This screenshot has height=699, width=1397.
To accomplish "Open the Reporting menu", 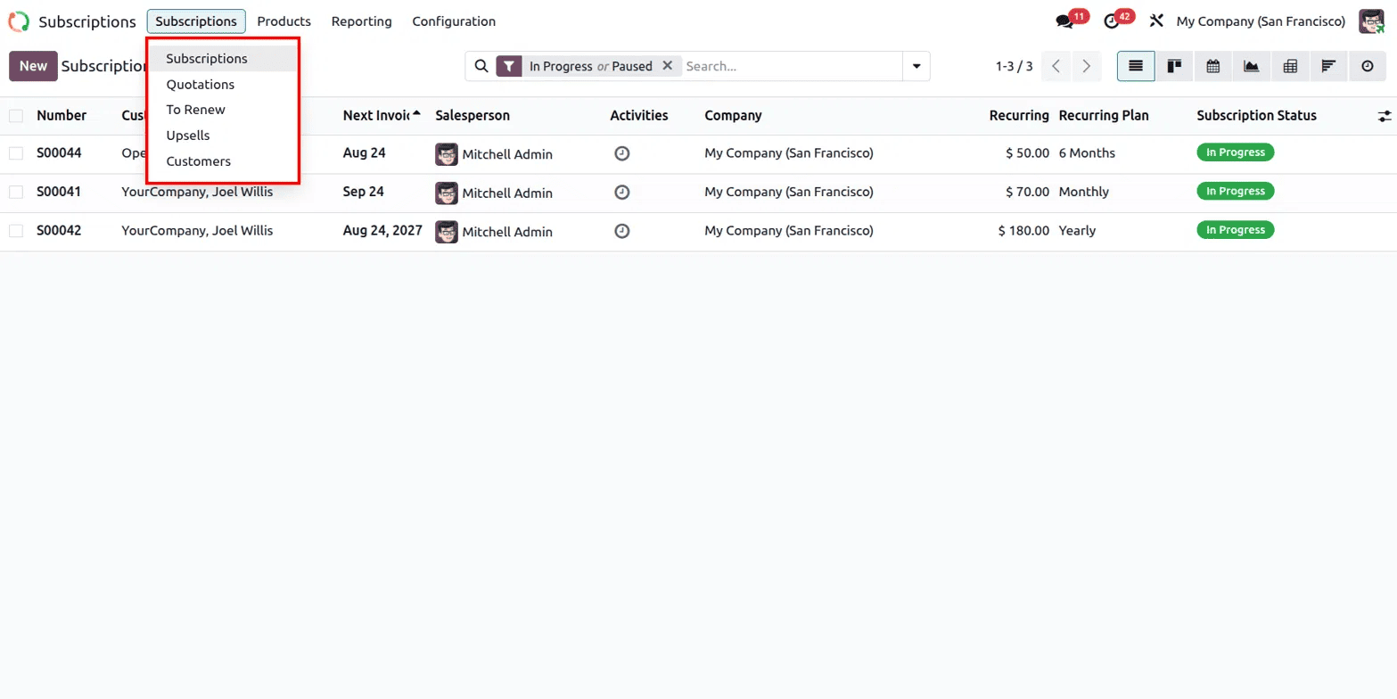I will click(x=361, y=21).
